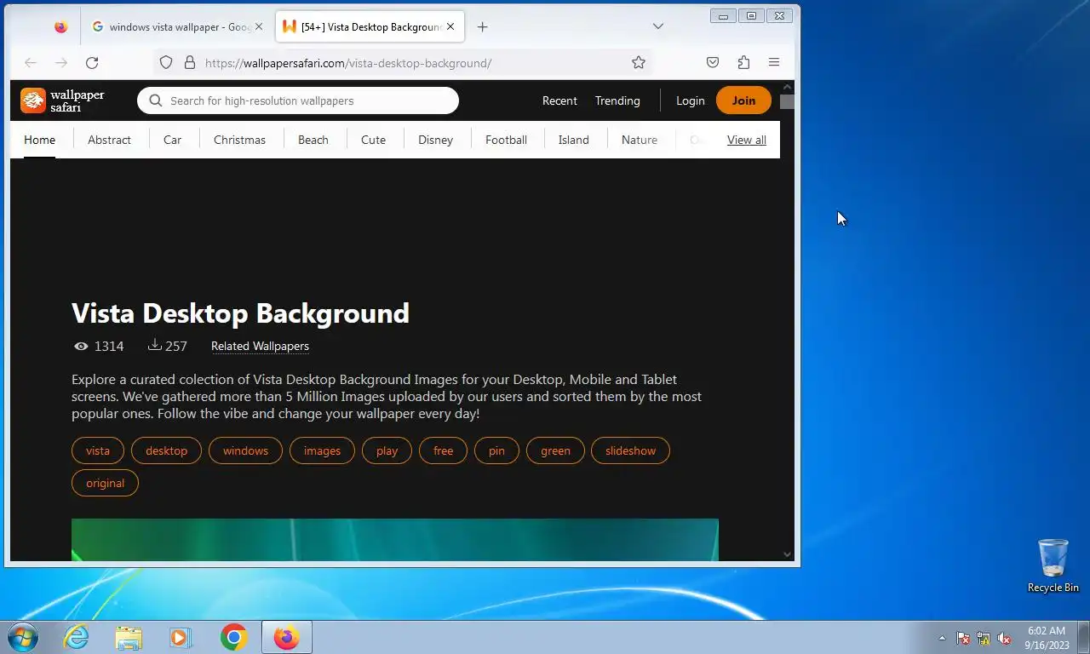1090x654 pixels.
Task: Open Trending wallpapers page
Action: pyautogui.click(x=617, y=100)
